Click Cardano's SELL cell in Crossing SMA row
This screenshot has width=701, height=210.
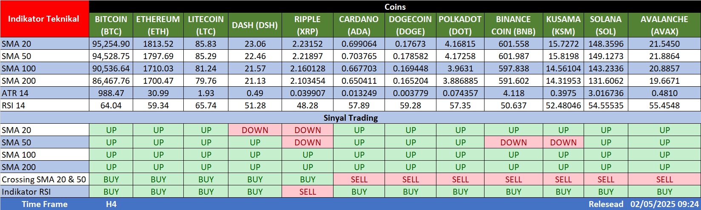(x=359, y=179)
